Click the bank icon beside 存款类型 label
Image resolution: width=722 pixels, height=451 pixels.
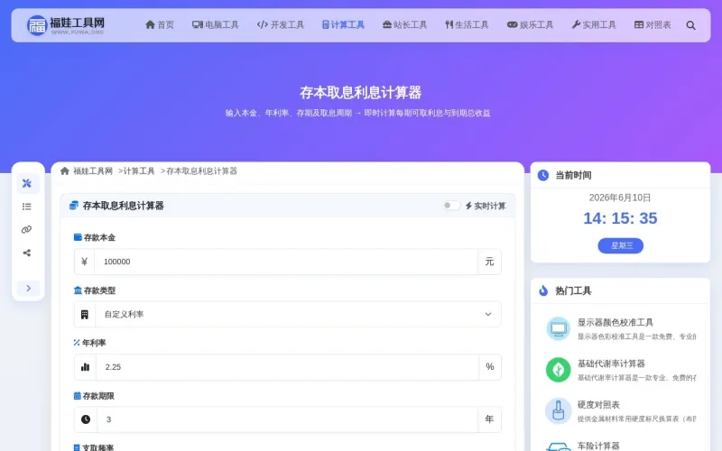(x=78, y=290)
